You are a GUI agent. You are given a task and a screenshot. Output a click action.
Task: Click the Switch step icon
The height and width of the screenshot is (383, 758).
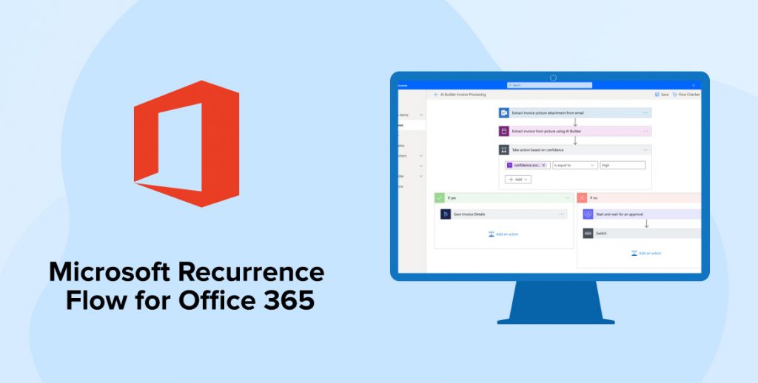pos(588,233)
